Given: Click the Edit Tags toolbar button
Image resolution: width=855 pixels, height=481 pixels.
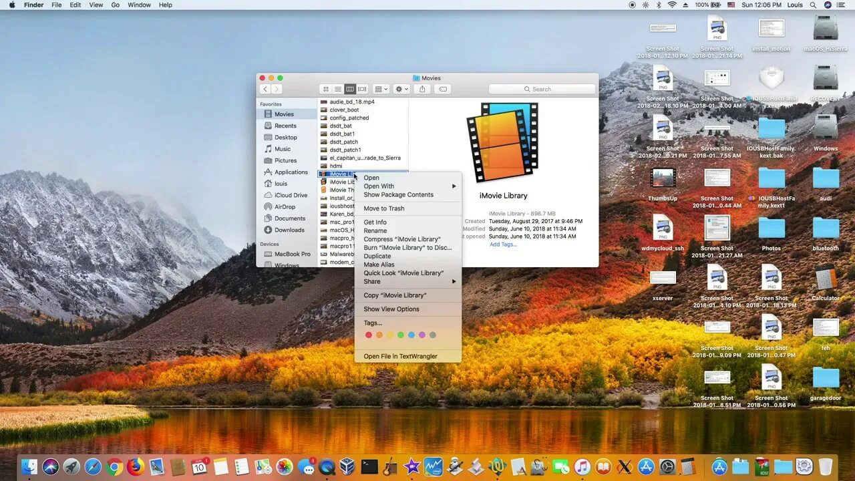Looking at the screenshot, I should (443, 89).
